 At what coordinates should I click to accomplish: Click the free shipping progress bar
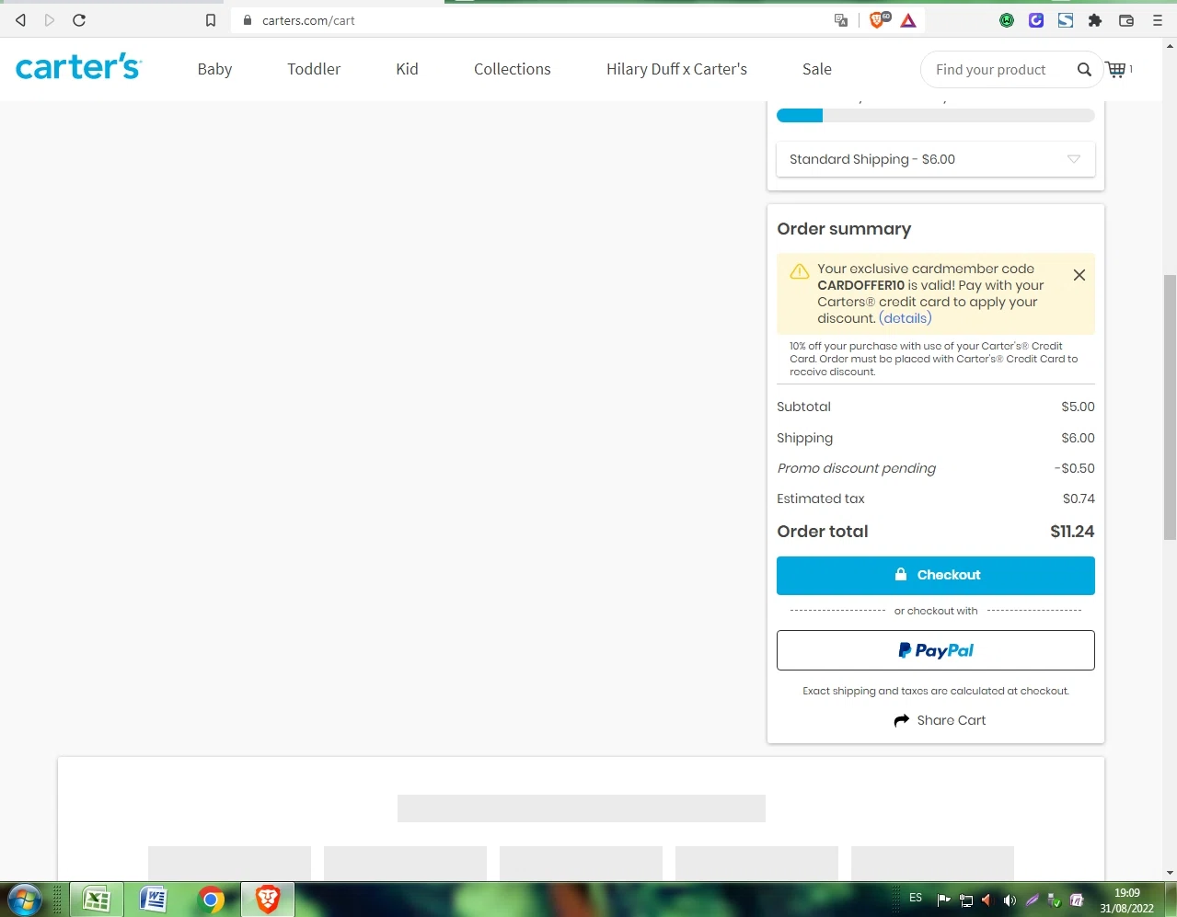(936, 116)
